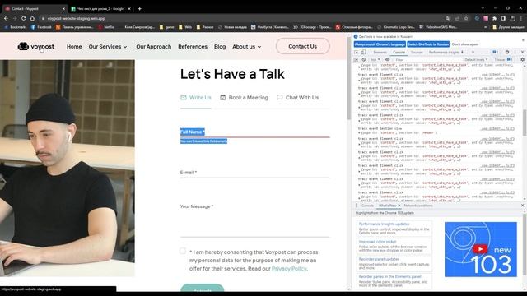Switch to the Google Sheets browser tab
This screenshot has width=527, height=296.
click(x=100, y=9)
